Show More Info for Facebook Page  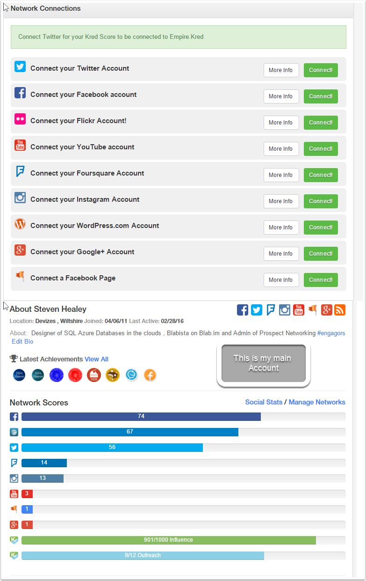(281, 280)
